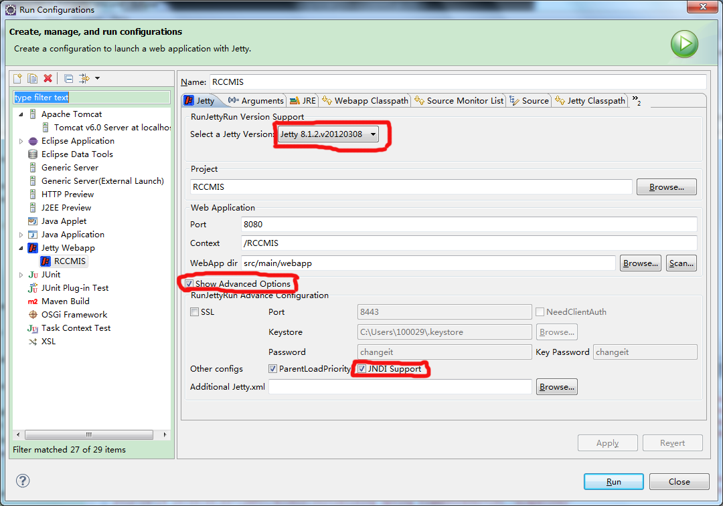This screenshot has width=723, height=506.
Task: Click the Eclipse Data Tools icon
Action: pyautogui.click(x=33, y=154)
